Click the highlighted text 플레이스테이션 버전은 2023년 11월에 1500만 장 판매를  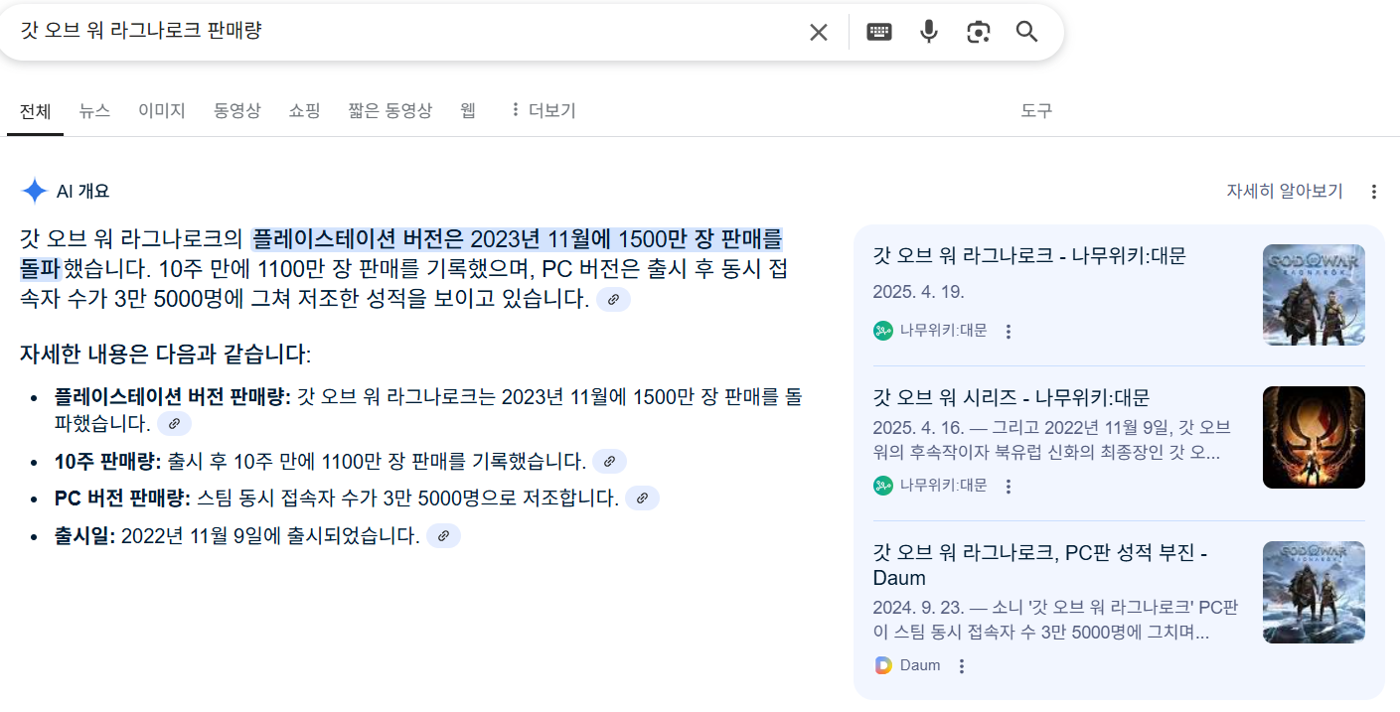tap(517, 239)
